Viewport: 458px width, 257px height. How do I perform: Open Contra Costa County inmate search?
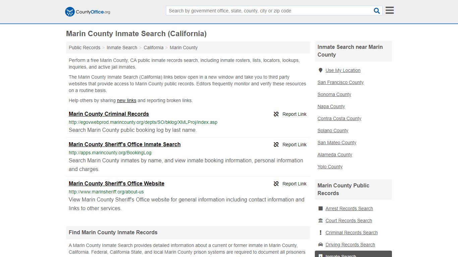[x=339, y=118]
